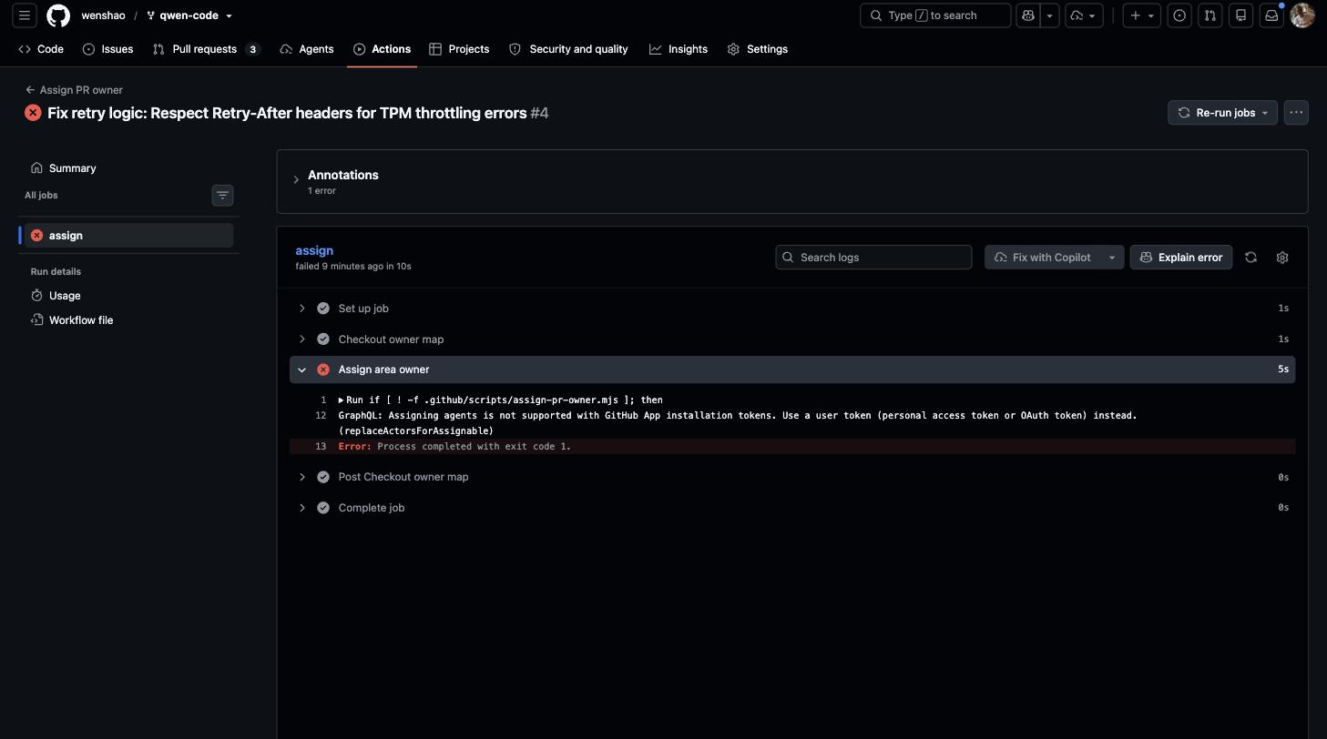Open the workflow run more options menu
Viewport: 1327px width, 739px height.
pyautogui.click(x=1296, y=113)
